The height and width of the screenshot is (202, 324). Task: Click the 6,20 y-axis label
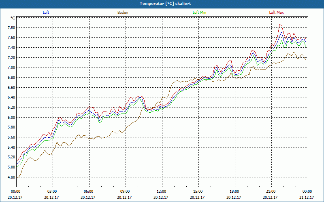11,107
